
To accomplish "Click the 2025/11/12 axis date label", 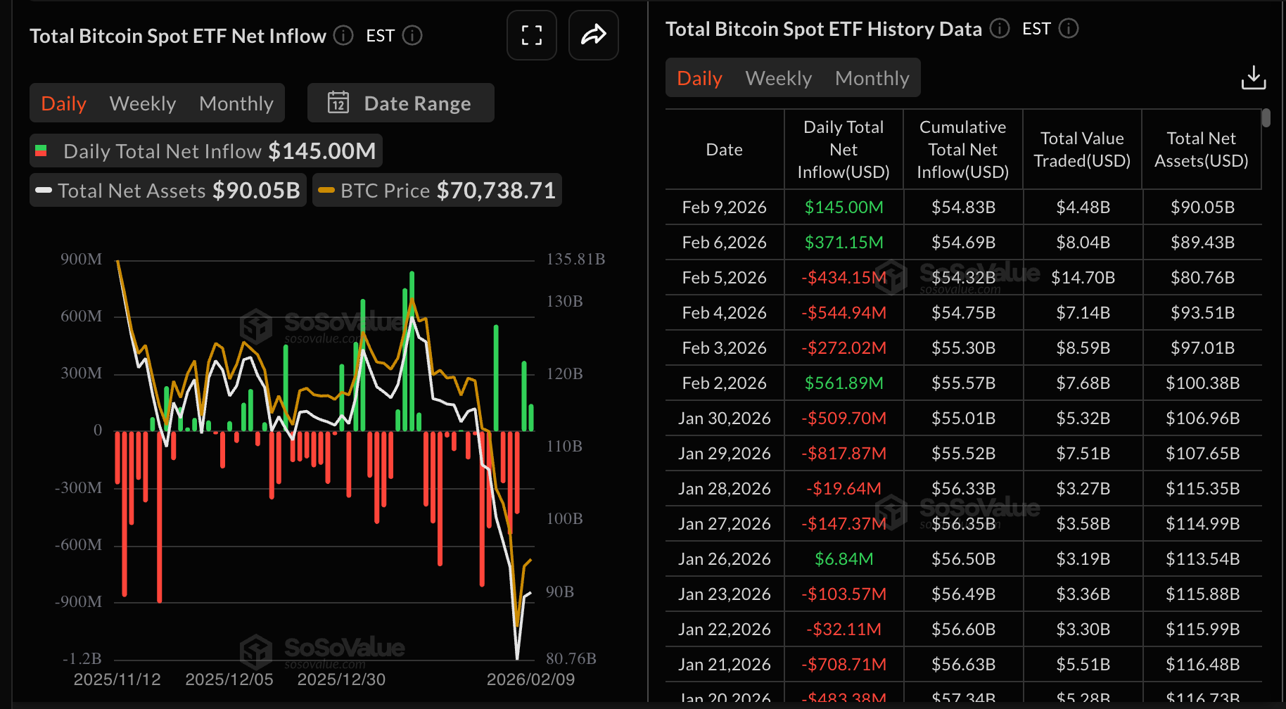I will (x=117, y=679).
